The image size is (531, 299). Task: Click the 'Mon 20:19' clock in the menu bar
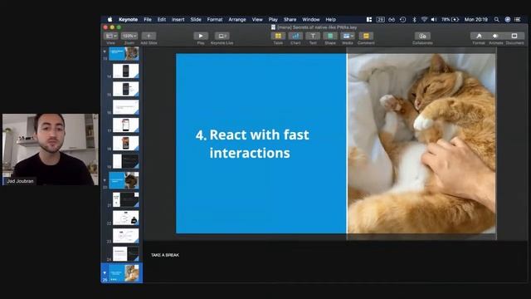pos(476,20)
